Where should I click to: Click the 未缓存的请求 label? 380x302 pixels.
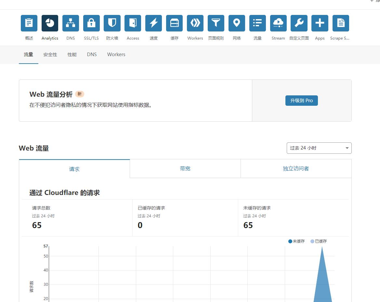(x=257, y=208)
